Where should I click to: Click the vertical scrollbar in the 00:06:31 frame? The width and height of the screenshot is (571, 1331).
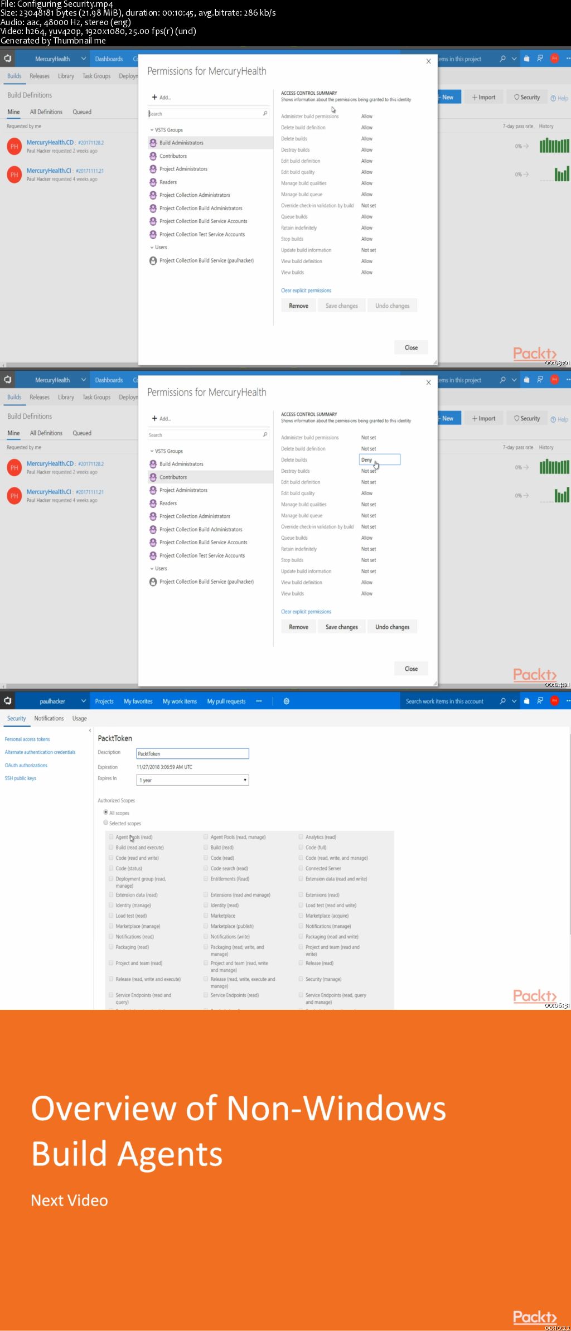coord(569,834)
